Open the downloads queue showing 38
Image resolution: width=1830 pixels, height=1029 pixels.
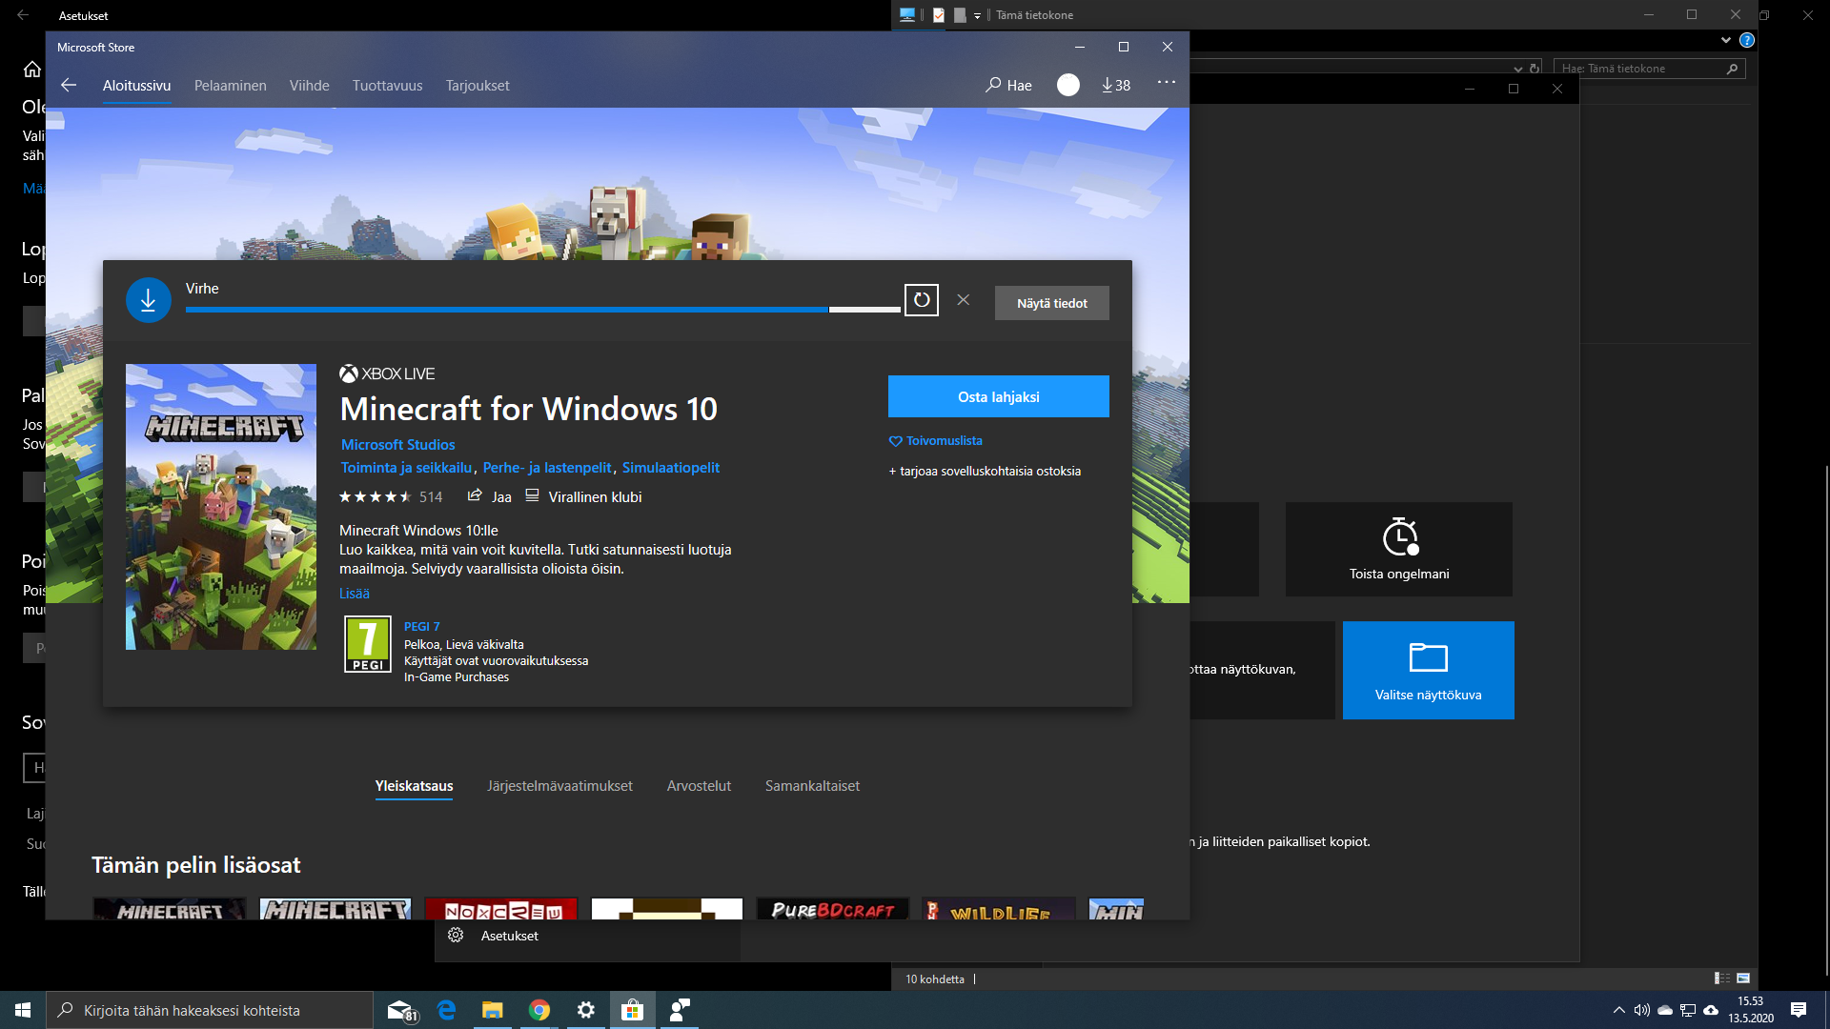coord(1115,86)
